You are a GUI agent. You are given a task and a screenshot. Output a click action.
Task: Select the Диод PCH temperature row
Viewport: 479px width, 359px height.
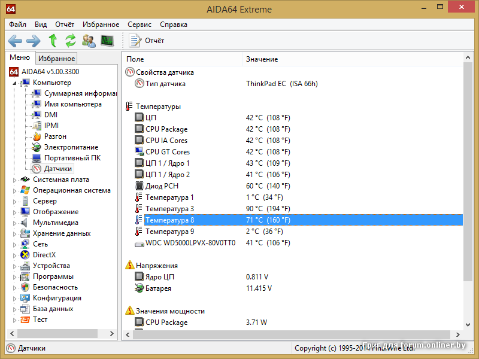click(x=162, y=186)
